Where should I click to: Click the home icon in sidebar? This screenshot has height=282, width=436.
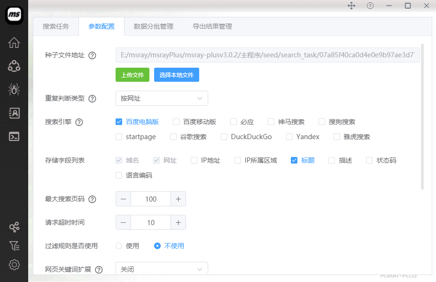14,43
